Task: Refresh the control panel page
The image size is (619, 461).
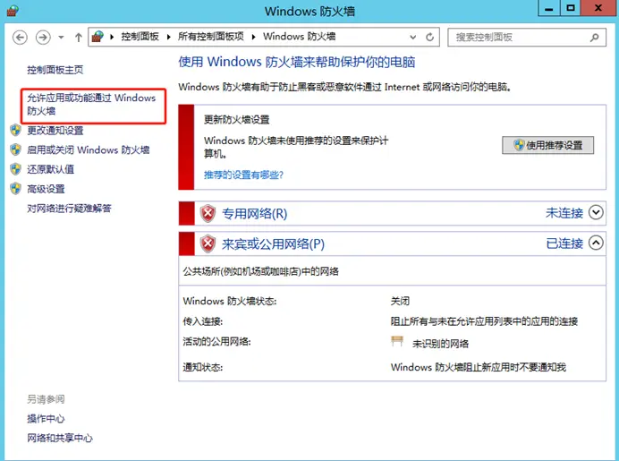Action: point(430,37)
